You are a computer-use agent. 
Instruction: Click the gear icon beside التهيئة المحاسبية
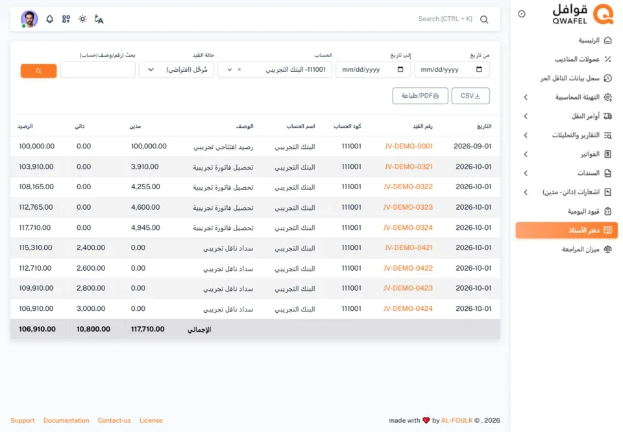pos(608,97)
